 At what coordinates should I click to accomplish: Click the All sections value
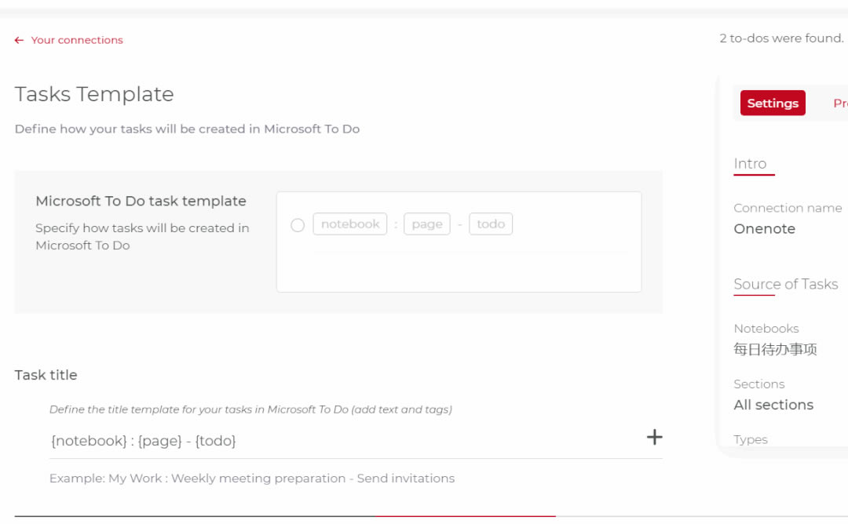773,405
